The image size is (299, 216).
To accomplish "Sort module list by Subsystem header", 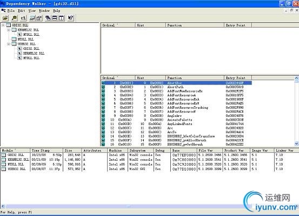I will tap(141, 150).
